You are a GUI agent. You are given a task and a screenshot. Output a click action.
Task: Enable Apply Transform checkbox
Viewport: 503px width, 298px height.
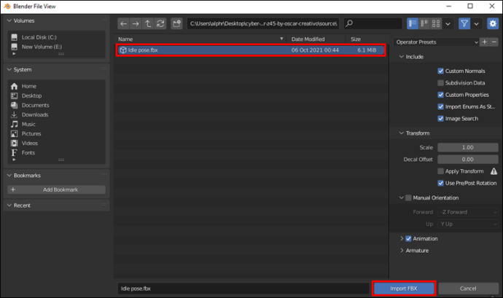point(440,171)
